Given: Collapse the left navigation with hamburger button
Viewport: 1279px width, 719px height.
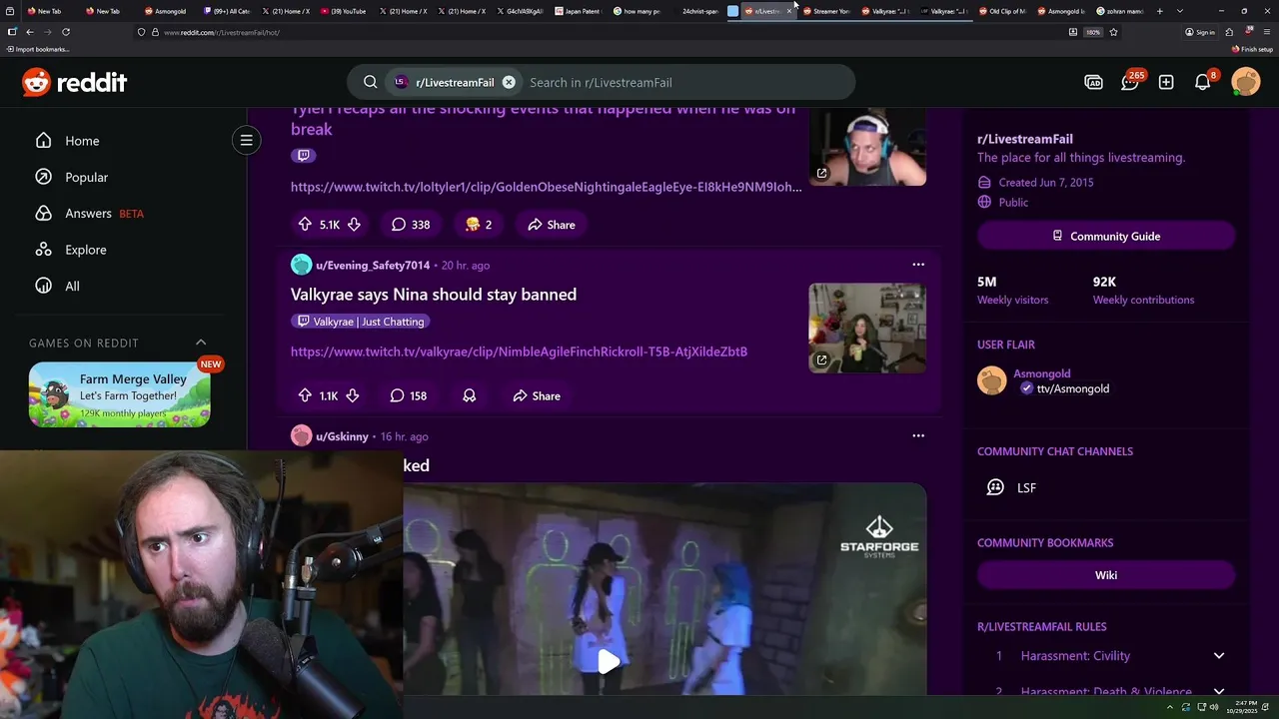Looking at the screenshot, I should coord(246,140).
